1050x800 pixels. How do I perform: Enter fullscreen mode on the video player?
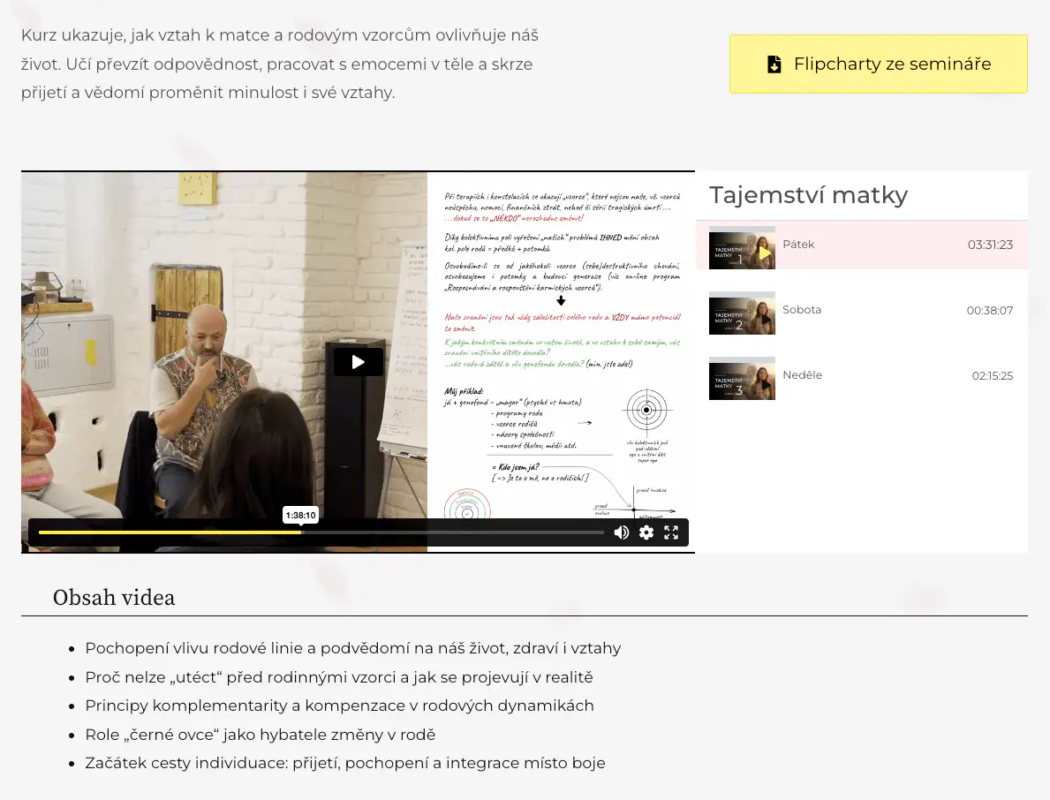point(671,532)
